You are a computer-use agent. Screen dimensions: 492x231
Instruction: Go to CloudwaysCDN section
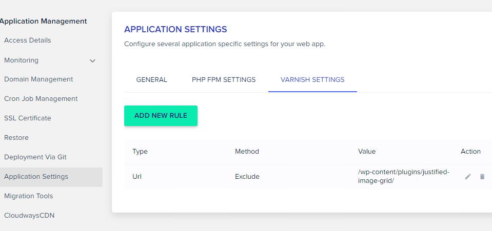(x=29, y=215)
